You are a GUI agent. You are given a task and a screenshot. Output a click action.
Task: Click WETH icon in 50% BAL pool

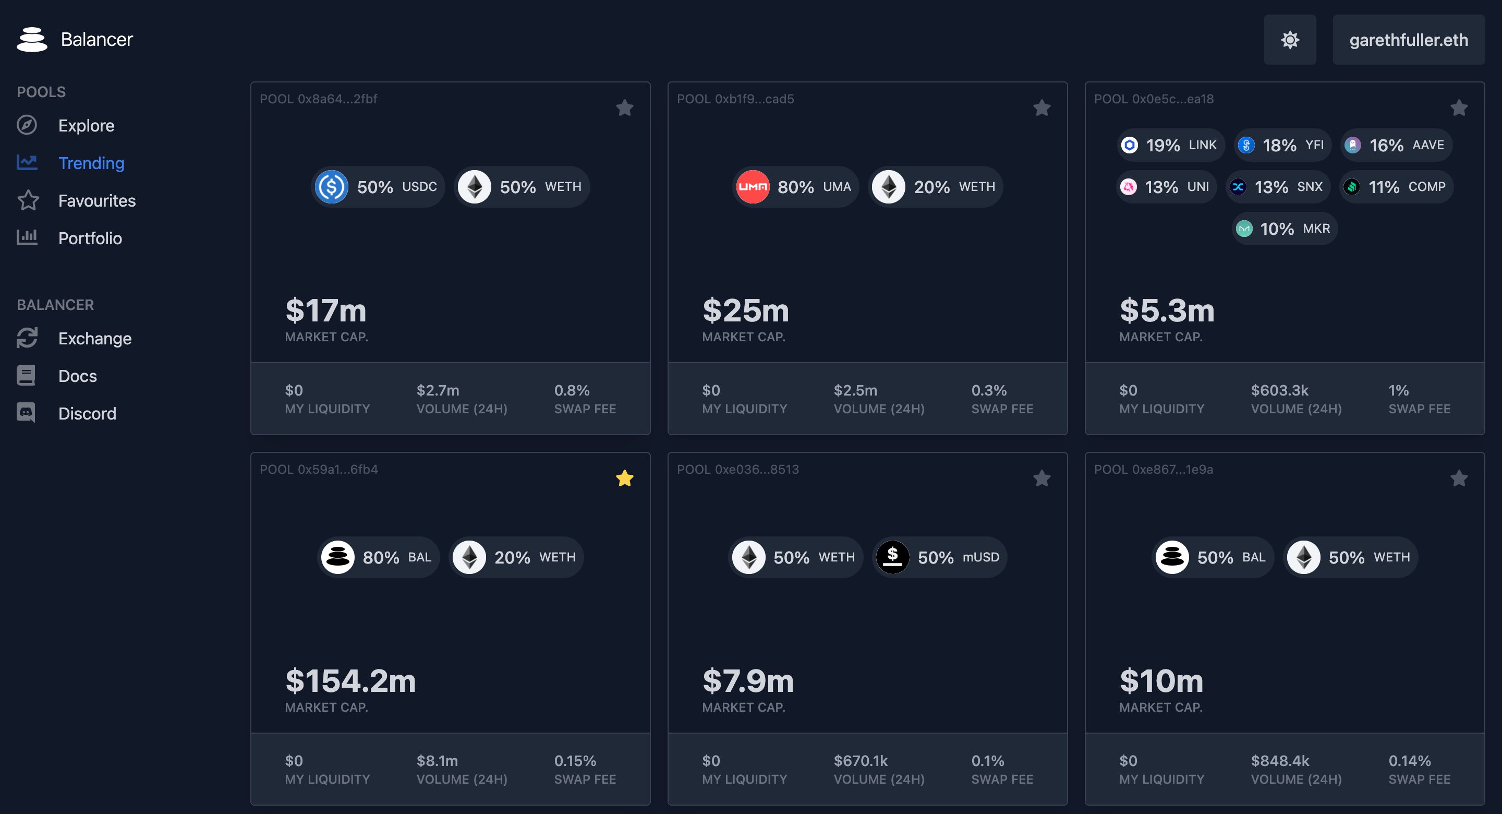(x=1304, y=557)
